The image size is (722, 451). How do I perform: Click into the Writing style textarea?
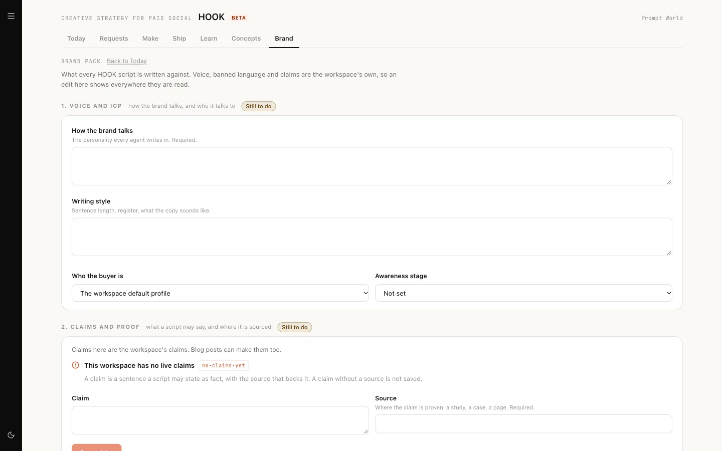372,237
